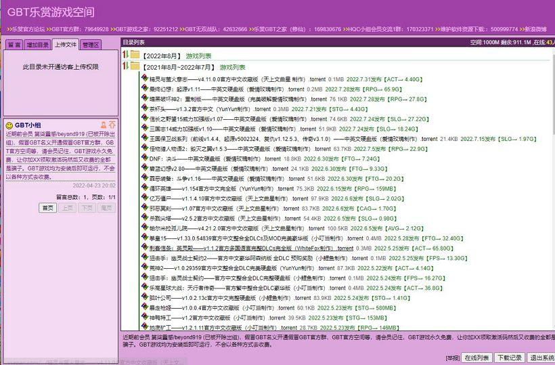Click the file icon beside 邪恶冥刻

click(x=144, y=207)
